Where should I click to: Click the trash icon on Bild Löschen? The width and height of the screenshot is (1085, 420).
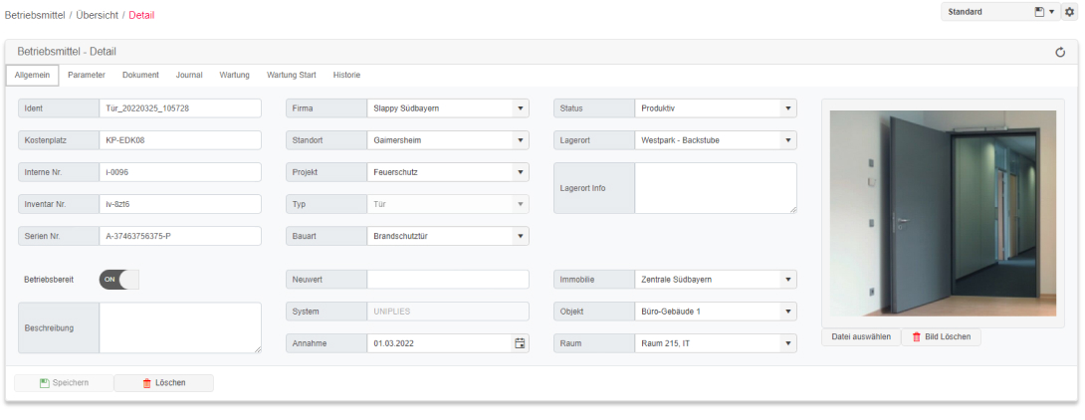[917, 337]
